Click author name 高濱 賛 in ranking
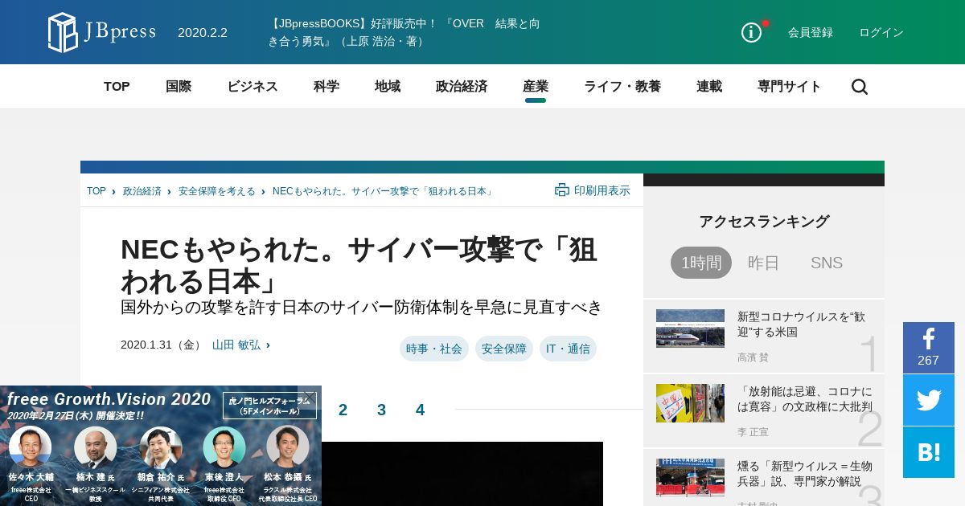The width and height of the screenshot is (965, 506). click(753, 357)
